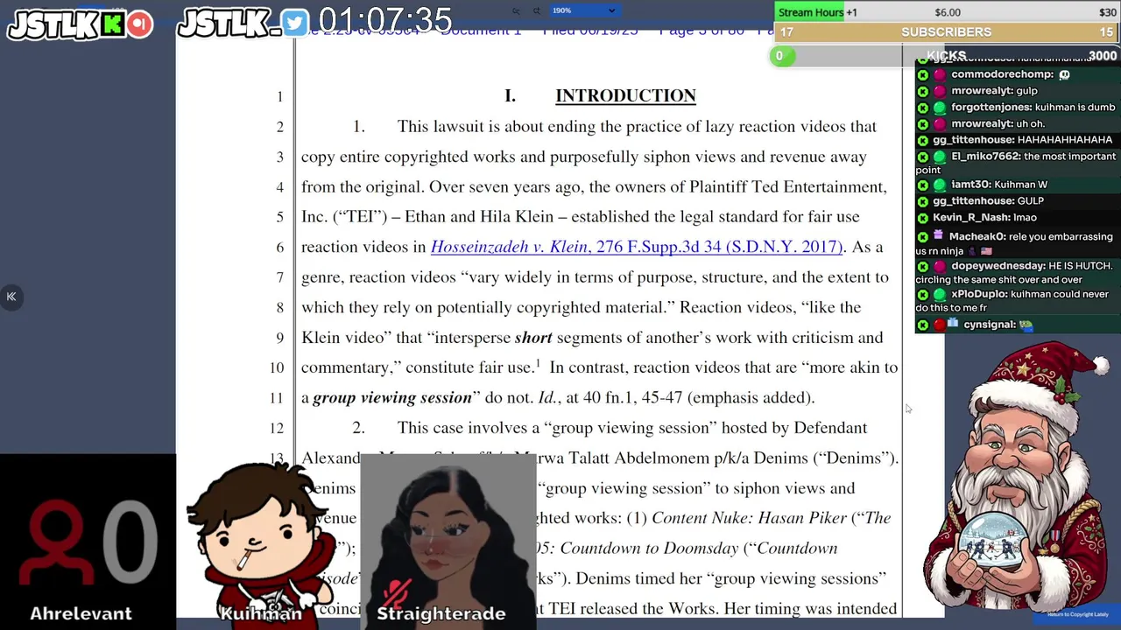This screenshot has width=1121, height=630.
Task: Click the green badge beside forgottenjones
Action: click(940, 108)
